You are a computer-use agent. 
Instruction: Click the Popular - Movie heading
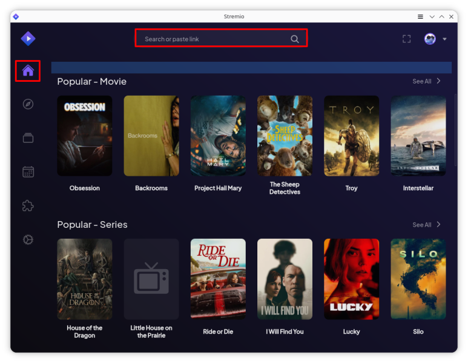tap(92, 81)
